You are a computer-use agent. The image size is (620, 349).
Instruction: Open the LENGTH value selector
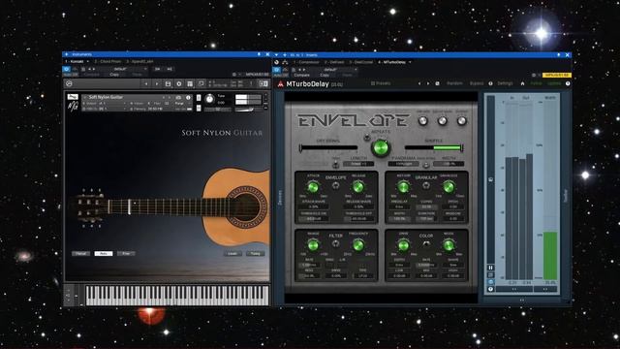[358, 164]
